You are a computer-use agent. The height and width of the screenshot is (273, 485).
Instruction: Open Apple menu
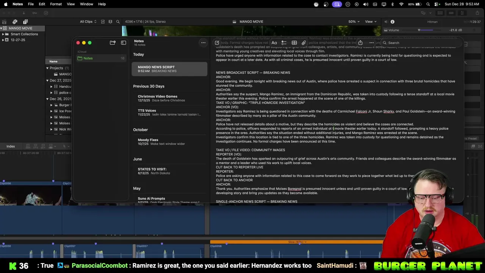5,4
